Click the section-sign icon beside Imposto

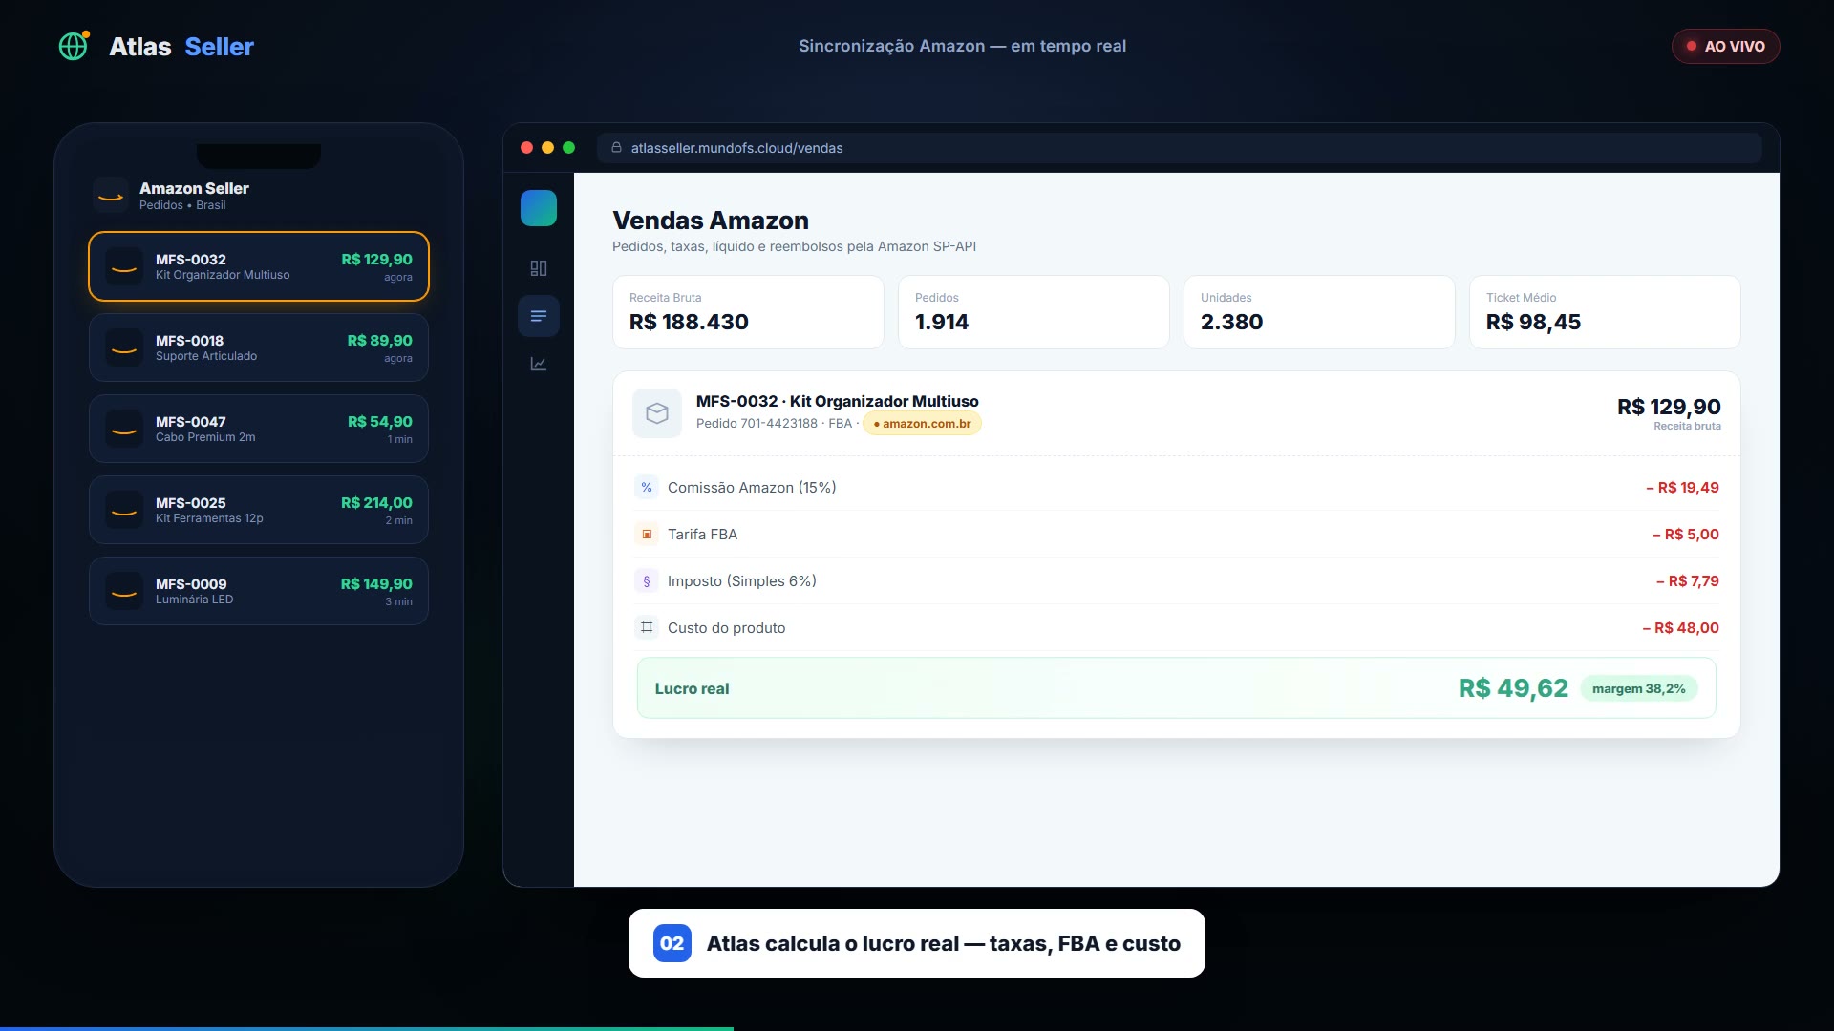[647, 581]
